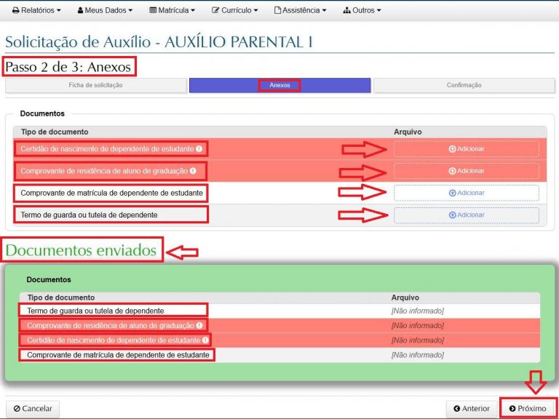Click info icon beside Certidão de nascimento in upload table
This screenshot has height=419, width=559.
(199, 149)
